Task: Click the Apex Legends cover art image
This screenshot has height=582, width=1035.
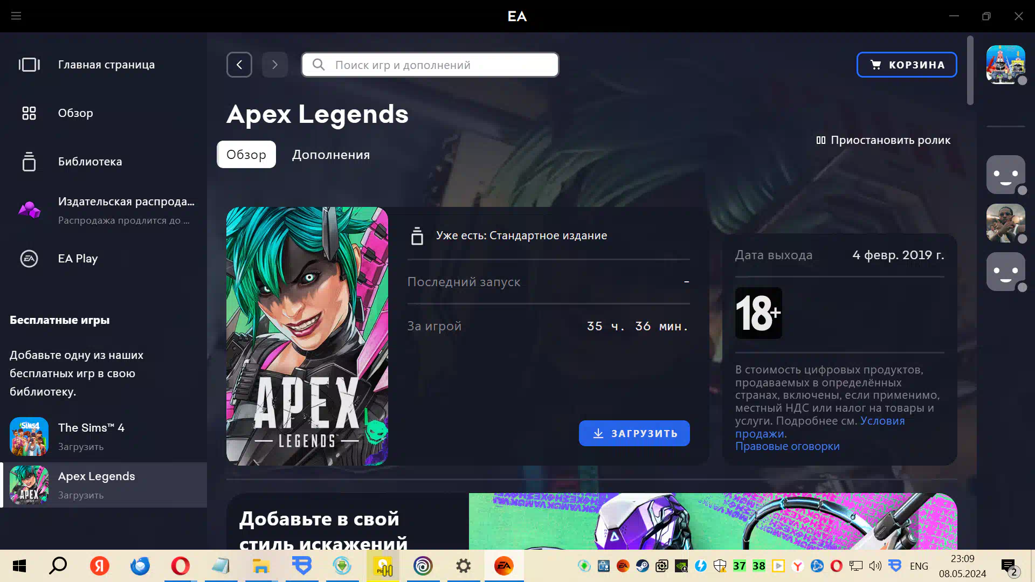Action: tap(307, 336)
